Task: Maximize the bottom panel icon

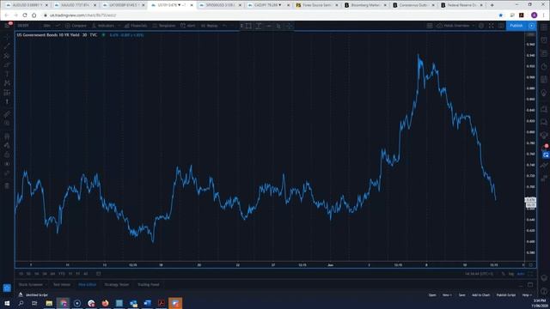Action: (x=530, y=284)
